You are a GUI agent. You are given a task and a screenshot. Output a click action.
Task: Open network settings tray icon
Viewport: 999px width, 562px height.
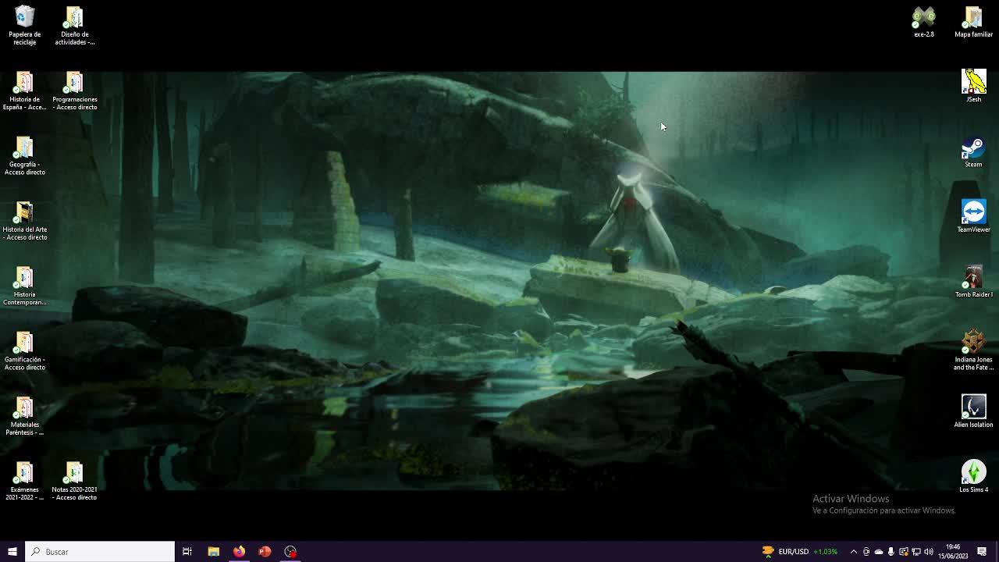(916, 552)
